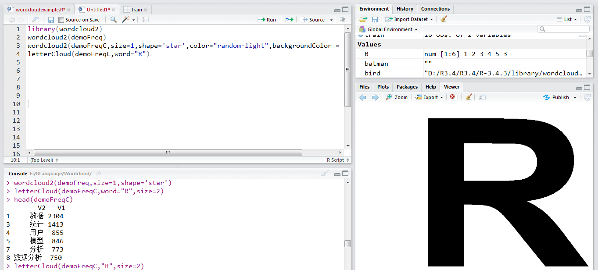Save workspace in the Environment pane
Image resolution: width=598 pixels, height=270 pixels.
point(375,19)
